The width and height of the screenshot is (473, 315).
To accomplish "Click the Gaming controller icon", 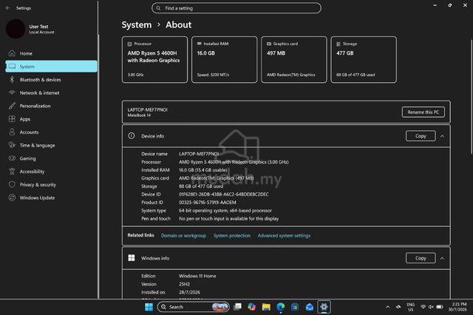I will coord(12,158).
